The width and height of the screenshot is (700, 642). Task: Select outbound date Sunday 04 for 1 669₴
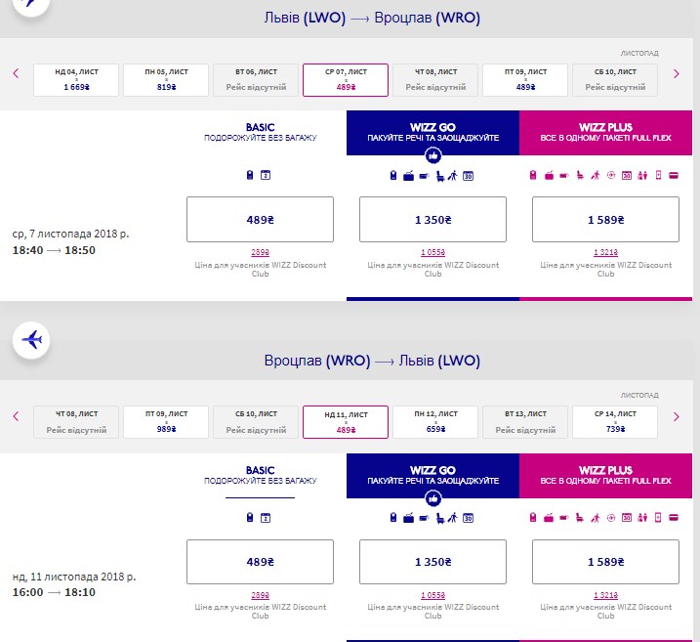point(76,80)
